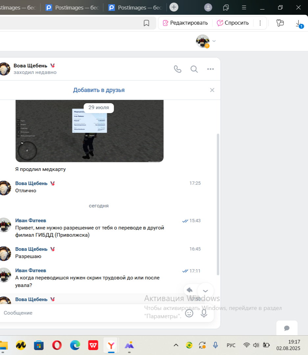Open the yellow squiggle app in taskbar
Viewport: 308px width, 355px height.
[21, 345]
